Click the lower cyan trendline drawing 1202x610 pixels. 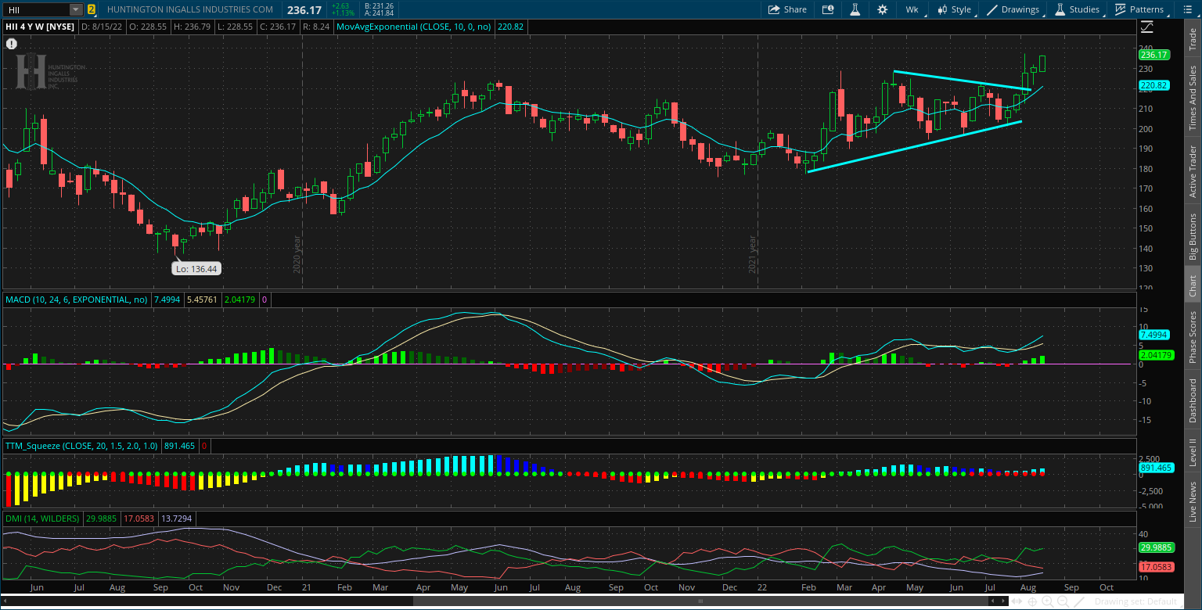click(914, 146)
